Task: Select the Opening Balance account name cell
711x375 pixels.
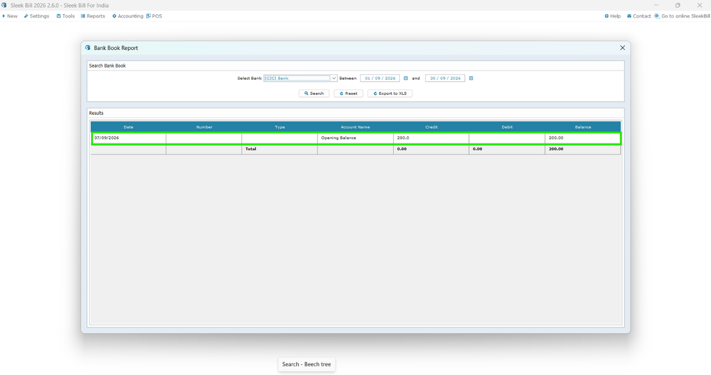Action: pyautogui.click(x=355, y=138)
